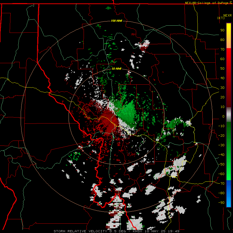Click the gray zero-velocity segment of the color bar
Viewport: 233px width, 233px height.
(229, 115)
